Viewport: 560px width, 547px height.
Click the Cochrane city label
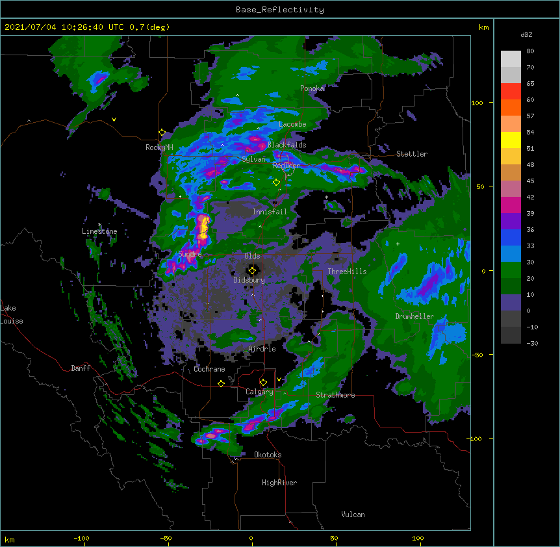(209, 369)
